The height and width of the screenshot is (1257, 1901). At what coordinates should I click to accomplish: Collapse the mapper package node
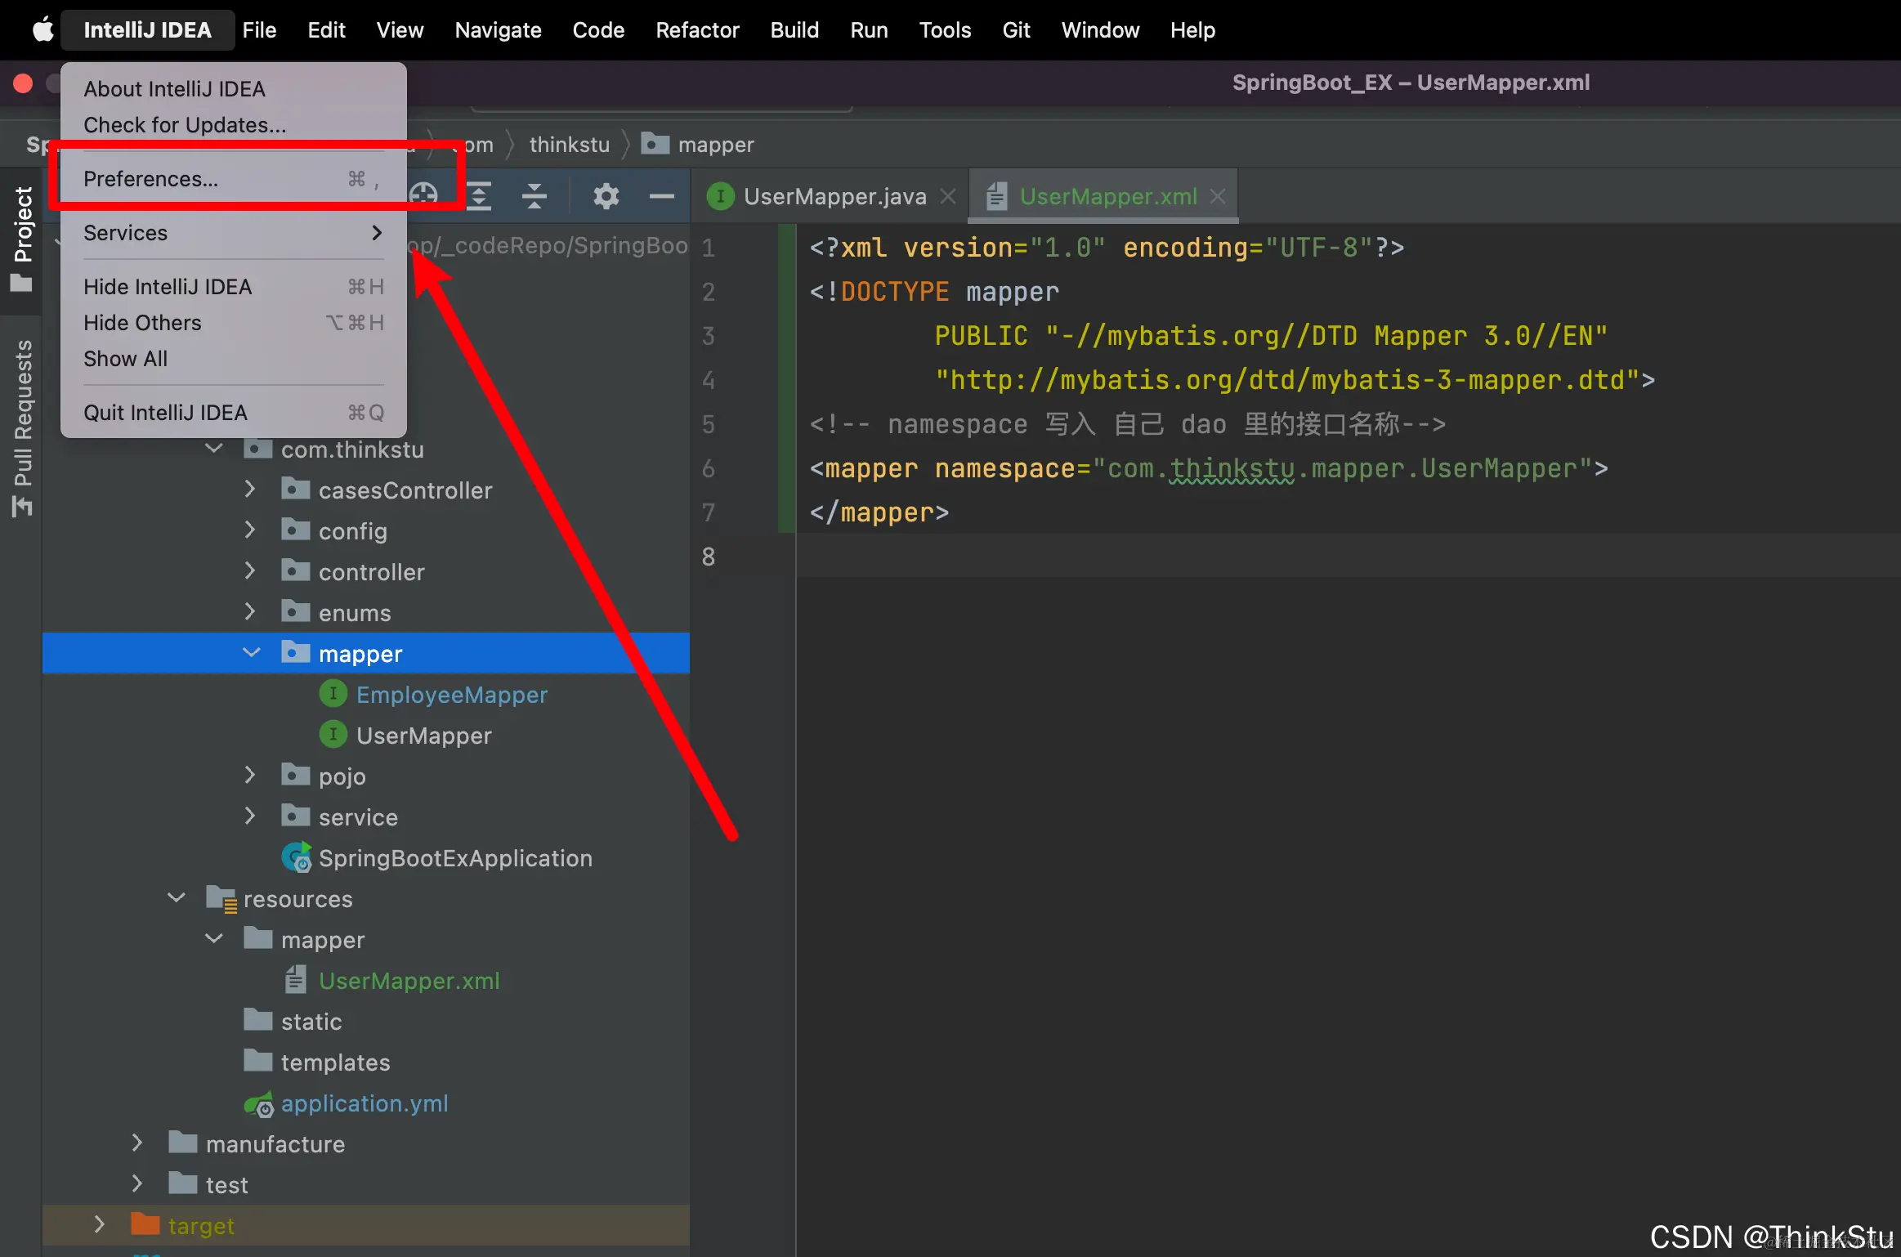pos(251,653)
